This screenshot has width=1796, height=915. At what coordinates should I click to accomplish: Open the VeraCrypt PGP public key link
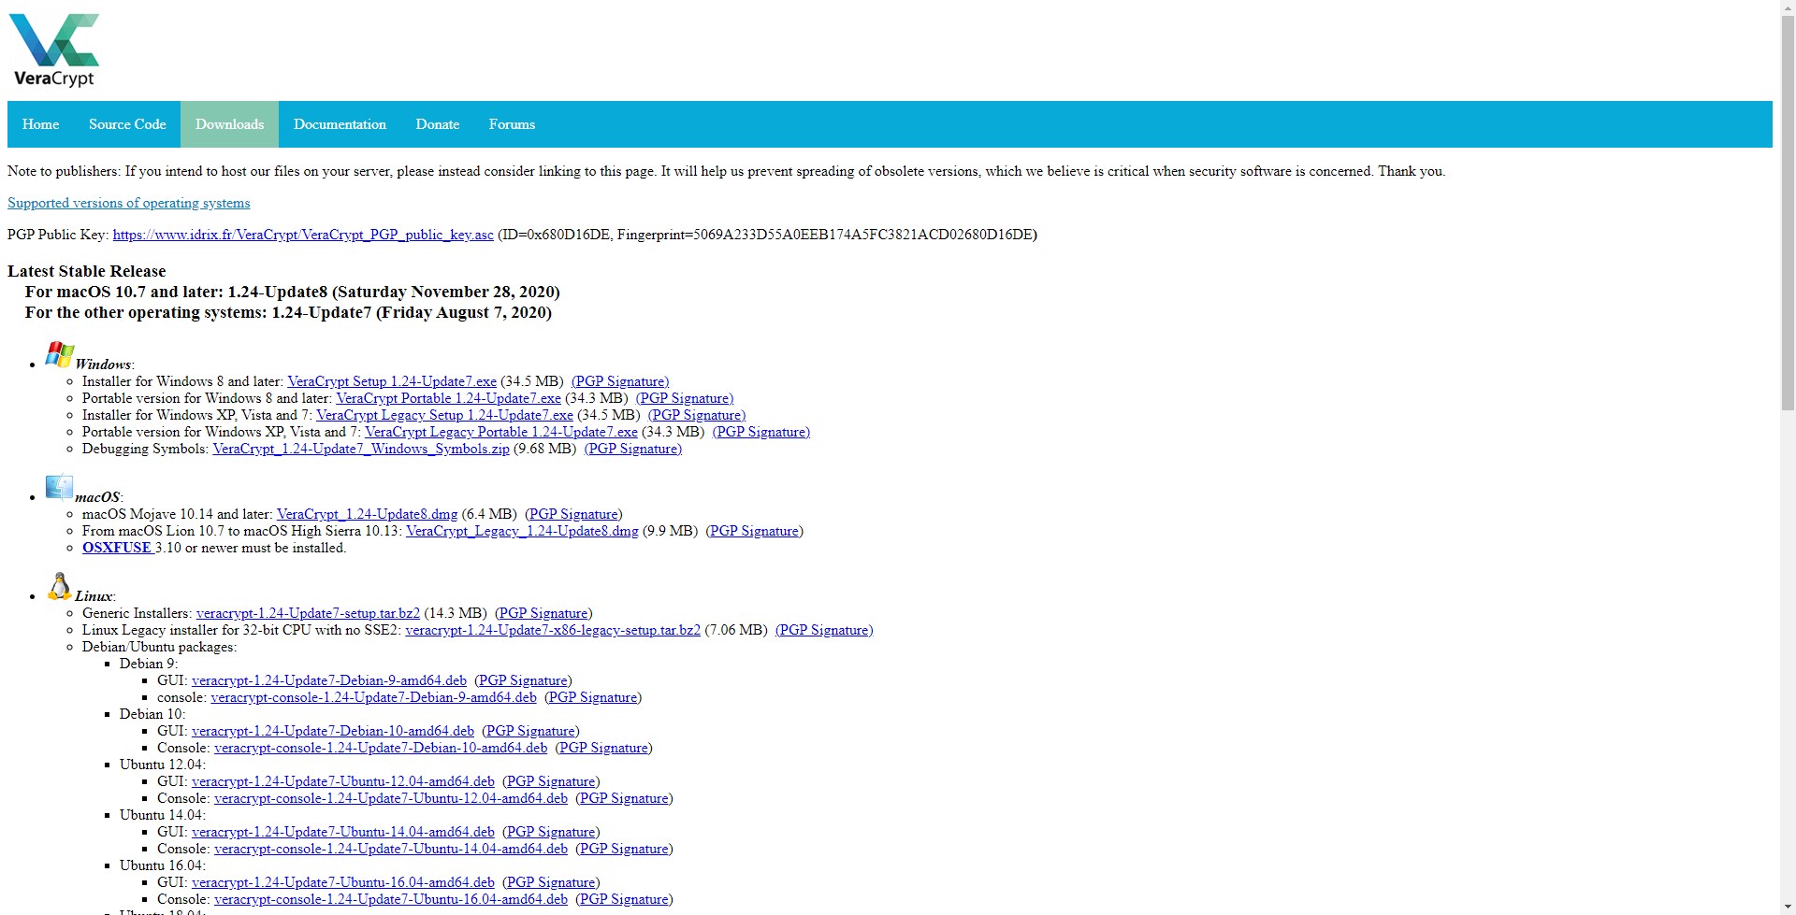tap(303, 235)
